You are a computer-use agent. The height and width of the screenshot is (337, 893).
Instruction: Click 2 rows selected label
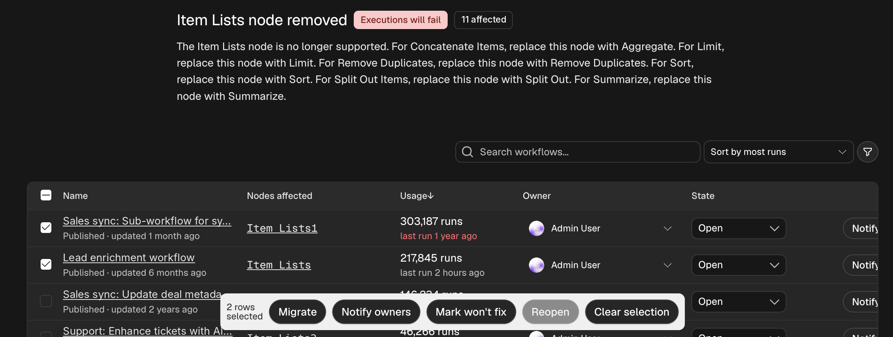click(x=245, y=312)
